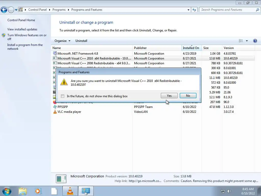Click the .NET Framework 4.8 program icon

(x=55, y=53)
